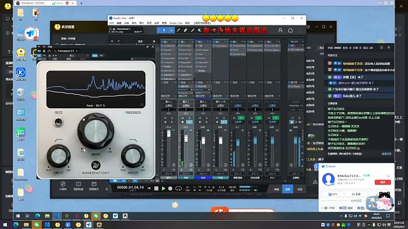Click the inner remote Windows Start button

[18, 216]
